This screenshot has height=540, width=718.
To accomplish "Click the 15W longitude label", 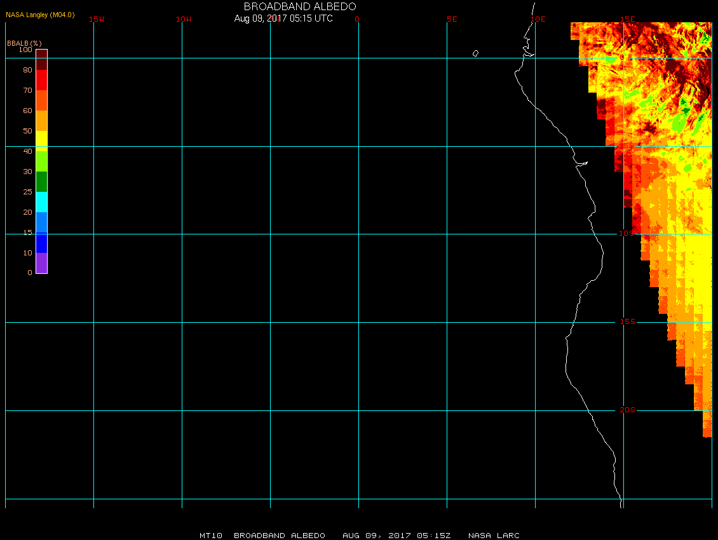I will (x=97, y=19).
